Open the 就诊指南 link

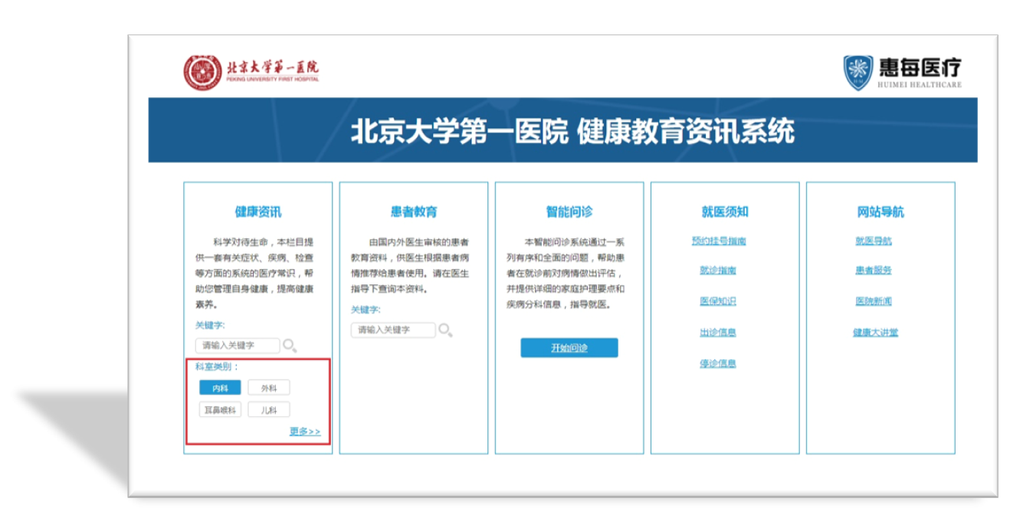(x=718, y=271)
